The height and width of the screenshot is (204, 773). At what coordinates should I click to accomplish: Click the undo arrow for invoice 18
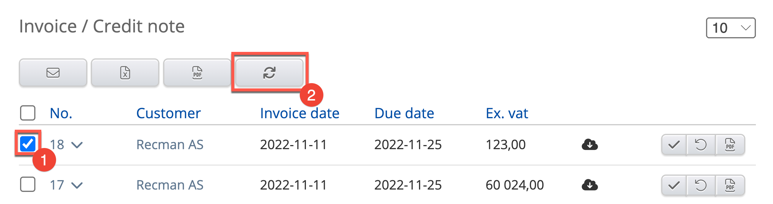[x=701, y=145]
